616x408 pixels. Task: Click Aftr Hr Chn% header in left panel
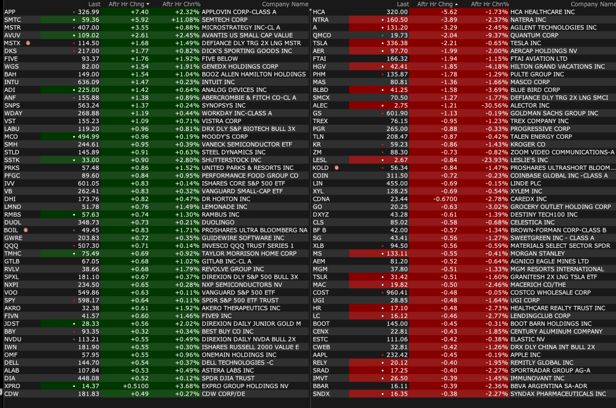coord(181,4)
